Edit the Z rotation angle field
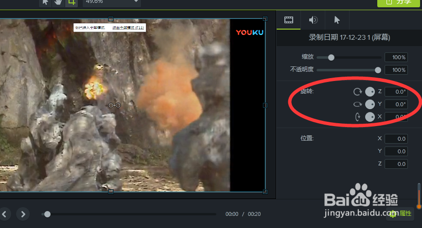The image size is (422, 228). coord(396,92)
